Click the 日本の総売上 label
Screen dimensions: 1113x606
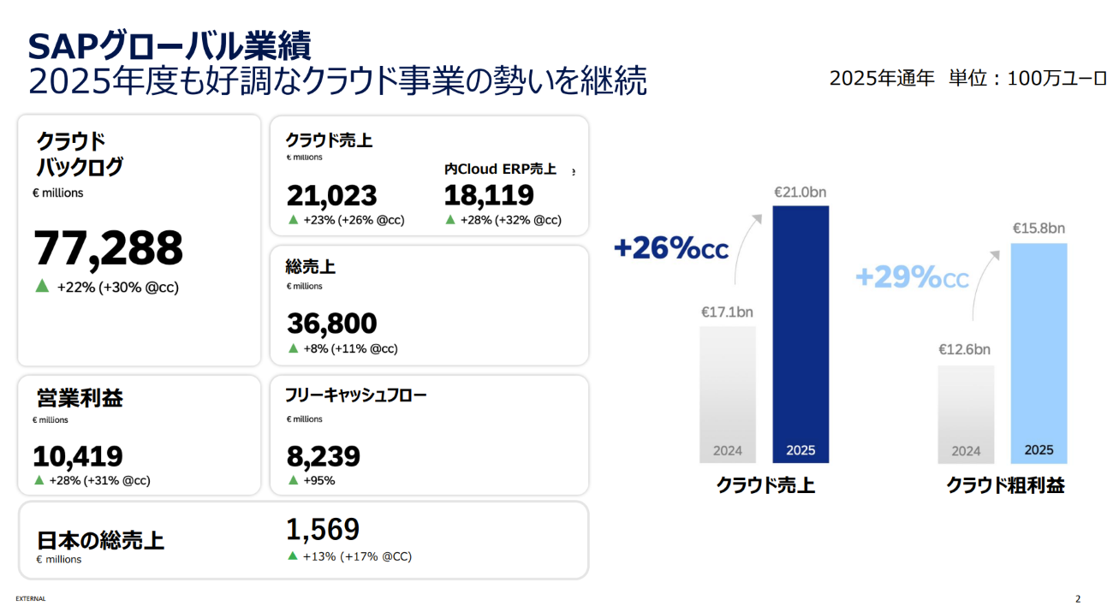click(x=100, y=540)
